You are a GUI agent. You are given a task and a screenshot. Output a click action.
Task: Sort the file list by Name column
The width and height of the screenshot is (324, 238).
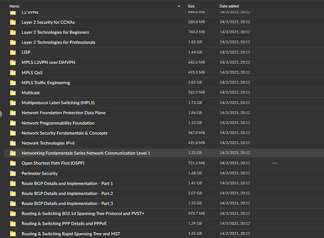(14, 6)
